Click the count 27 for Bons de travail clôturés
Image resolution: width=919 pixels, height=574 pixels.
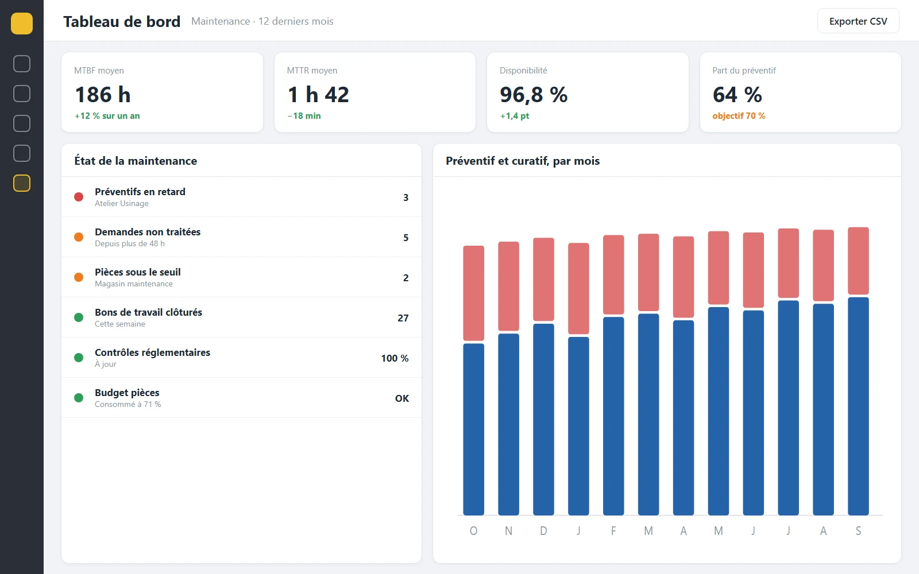(x=403, y=318)
